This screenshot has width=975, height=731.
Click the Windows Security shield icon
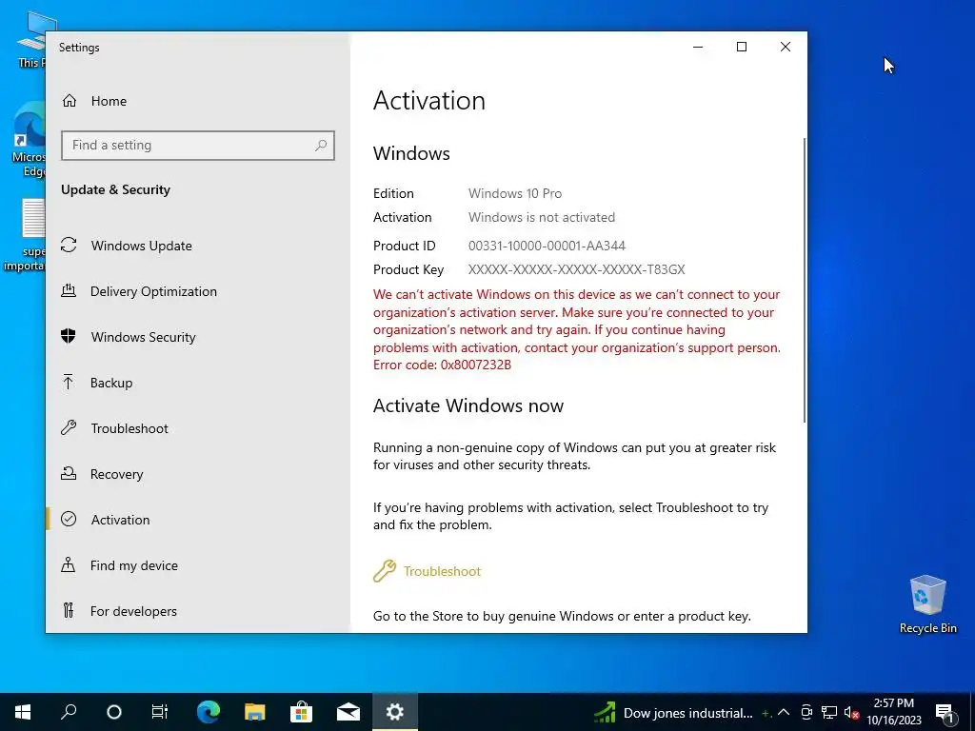[69, 336]
